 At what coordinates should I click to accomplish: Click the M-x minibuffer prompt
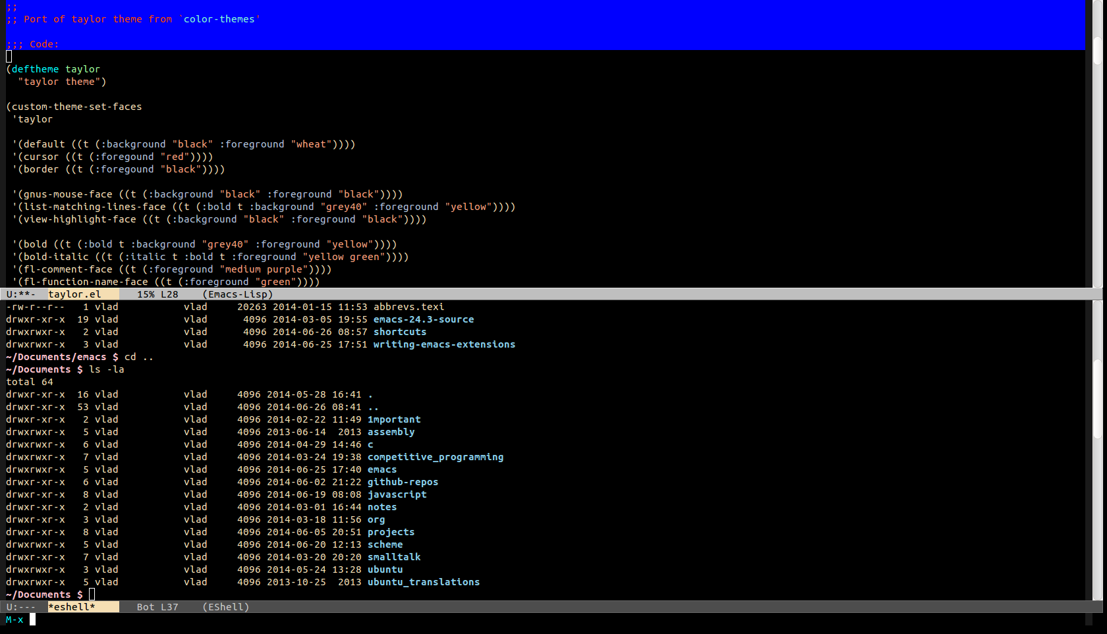[14, 620]
